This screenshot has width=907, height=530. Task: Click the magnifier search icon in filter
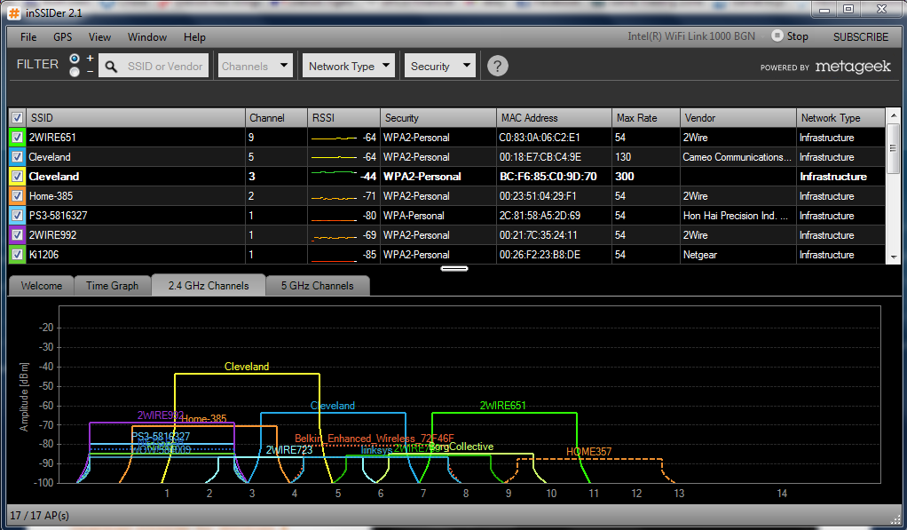pyautogui.click(x=111, y=67)
